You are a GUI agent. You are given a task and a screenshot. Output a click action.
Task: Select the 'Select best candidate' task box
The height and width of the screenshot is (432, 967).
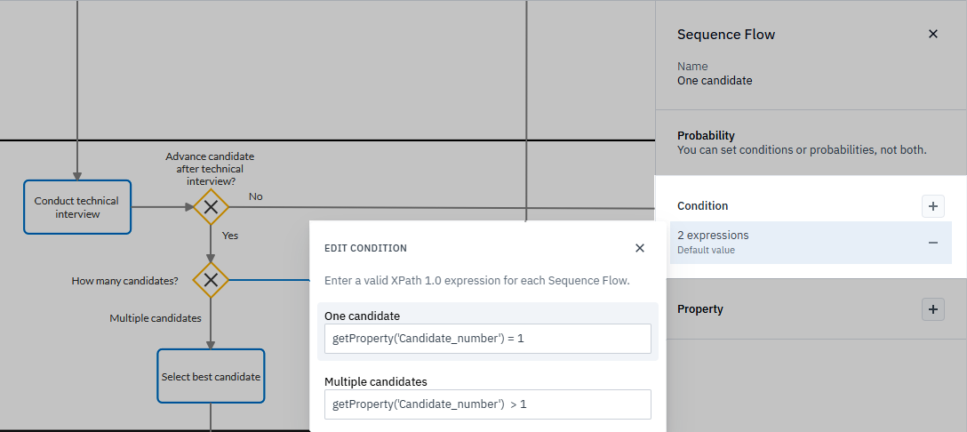pos(211,377)
